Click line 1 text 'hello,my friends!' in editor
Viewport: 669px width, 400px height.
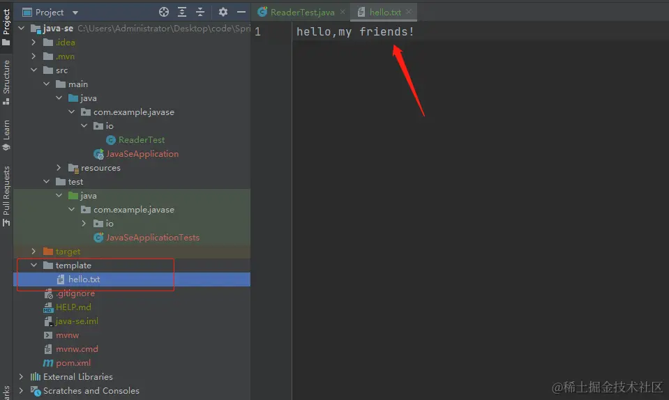(x=355, y=31)
